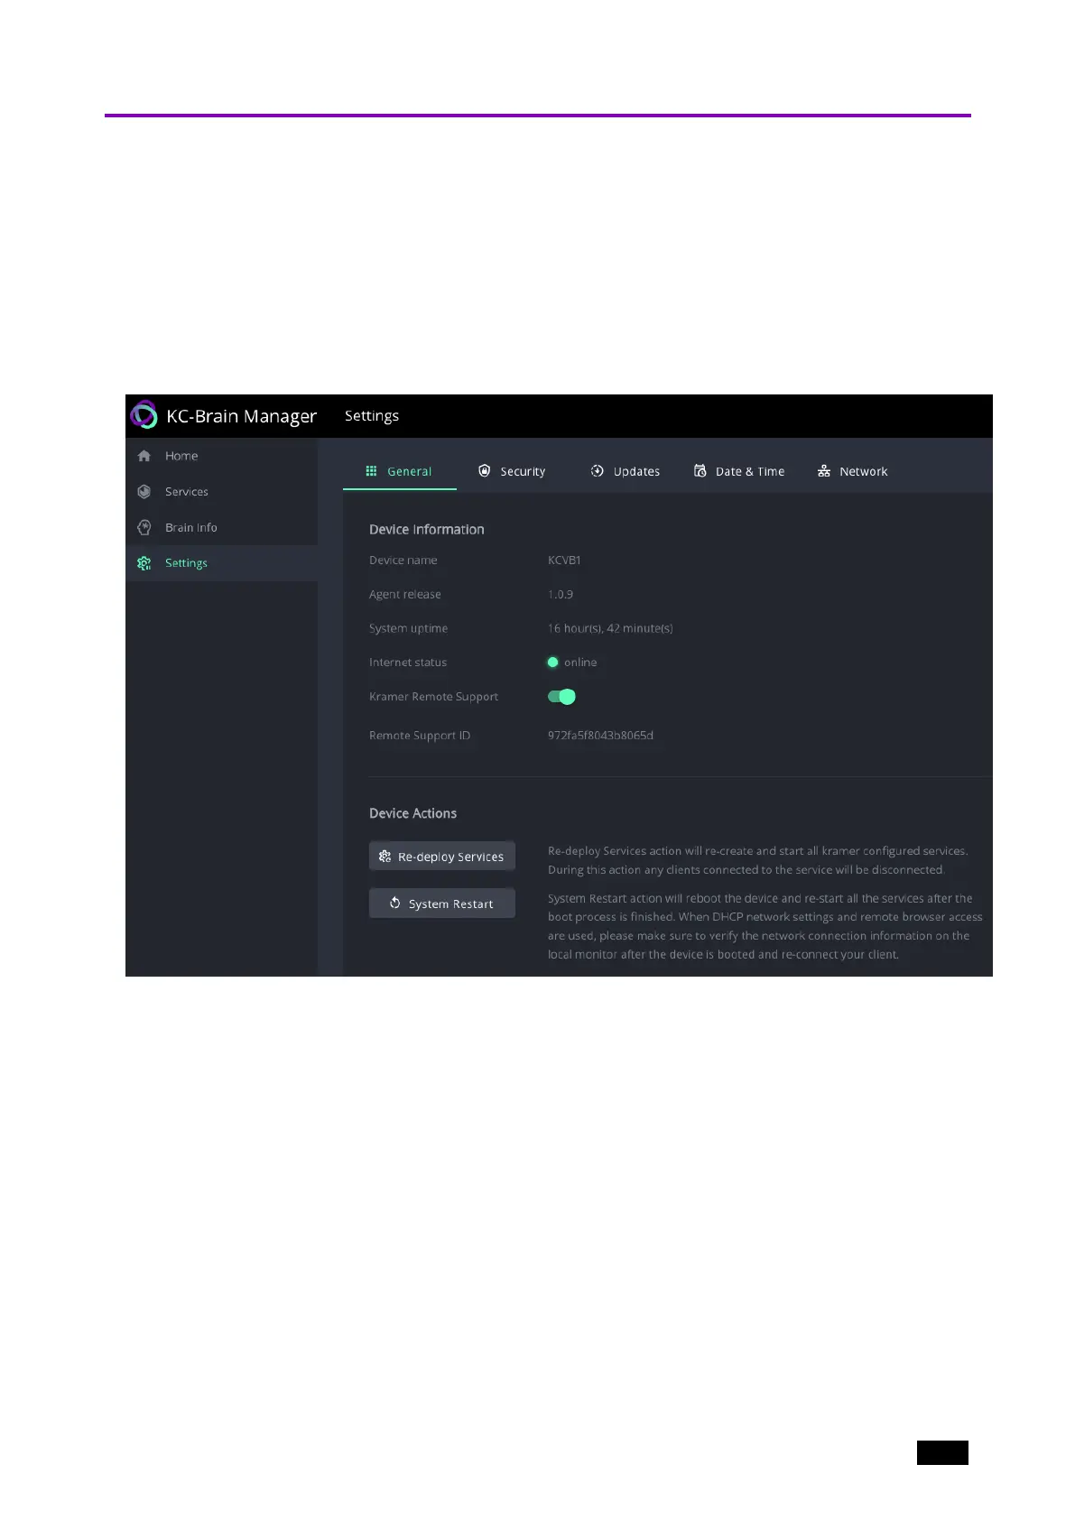Switch to the Updates tab
Viewport: 1075px width, 1520px height.
[625, 471]
